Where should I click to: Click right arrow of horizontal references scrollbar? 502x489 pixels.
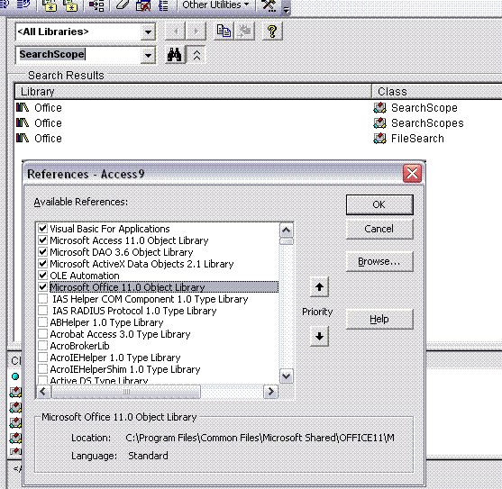click(271, 392)
